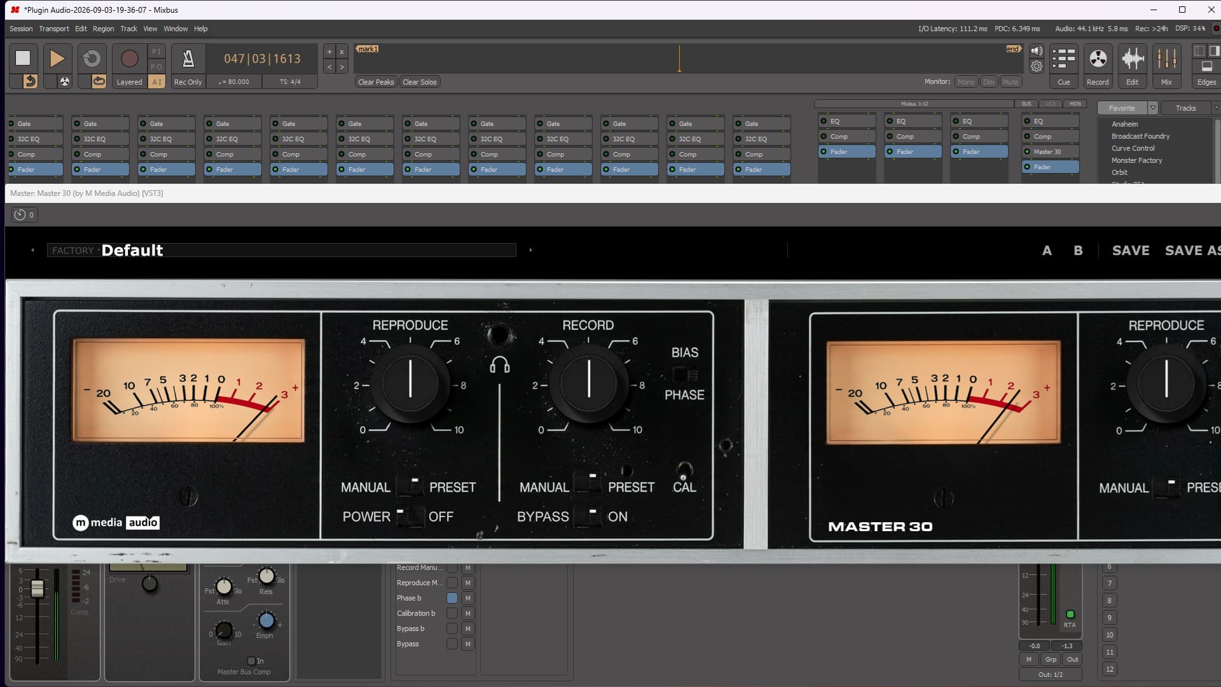Switch to preset slot B
Image resolution: width=1221 pixels, height=687 pixels.
click(1078, 251)
